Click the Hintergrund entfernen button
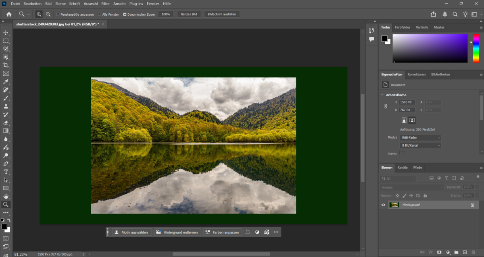The width and height of the screenshot is (484, 257). tap(177, 232)
